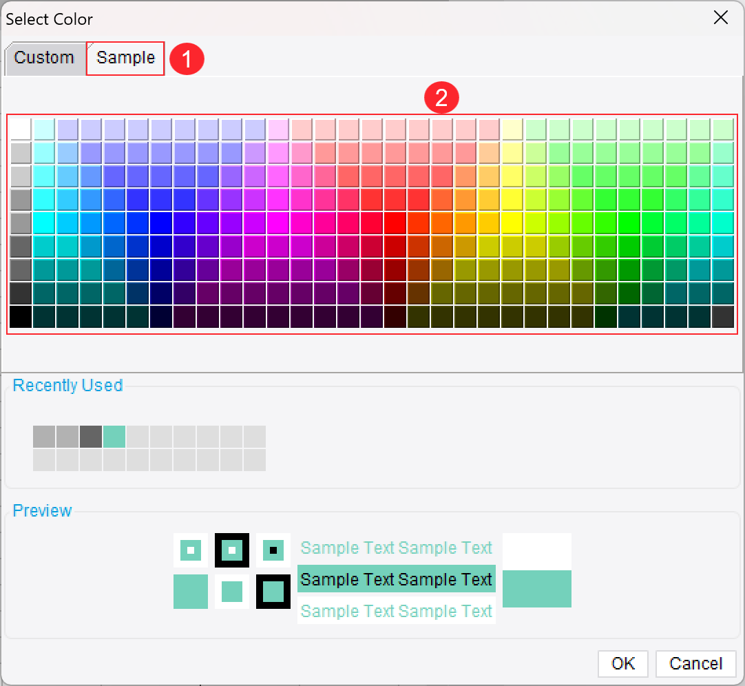The width and height of the screenshot is (745, 686).
Task: Click the Select Color title text
Action: 49,19
